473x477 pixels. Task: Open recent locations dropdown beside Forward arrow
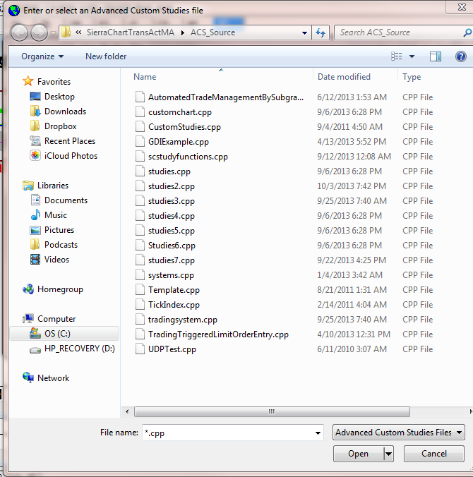pyautogui.click(x=53, y=33)
